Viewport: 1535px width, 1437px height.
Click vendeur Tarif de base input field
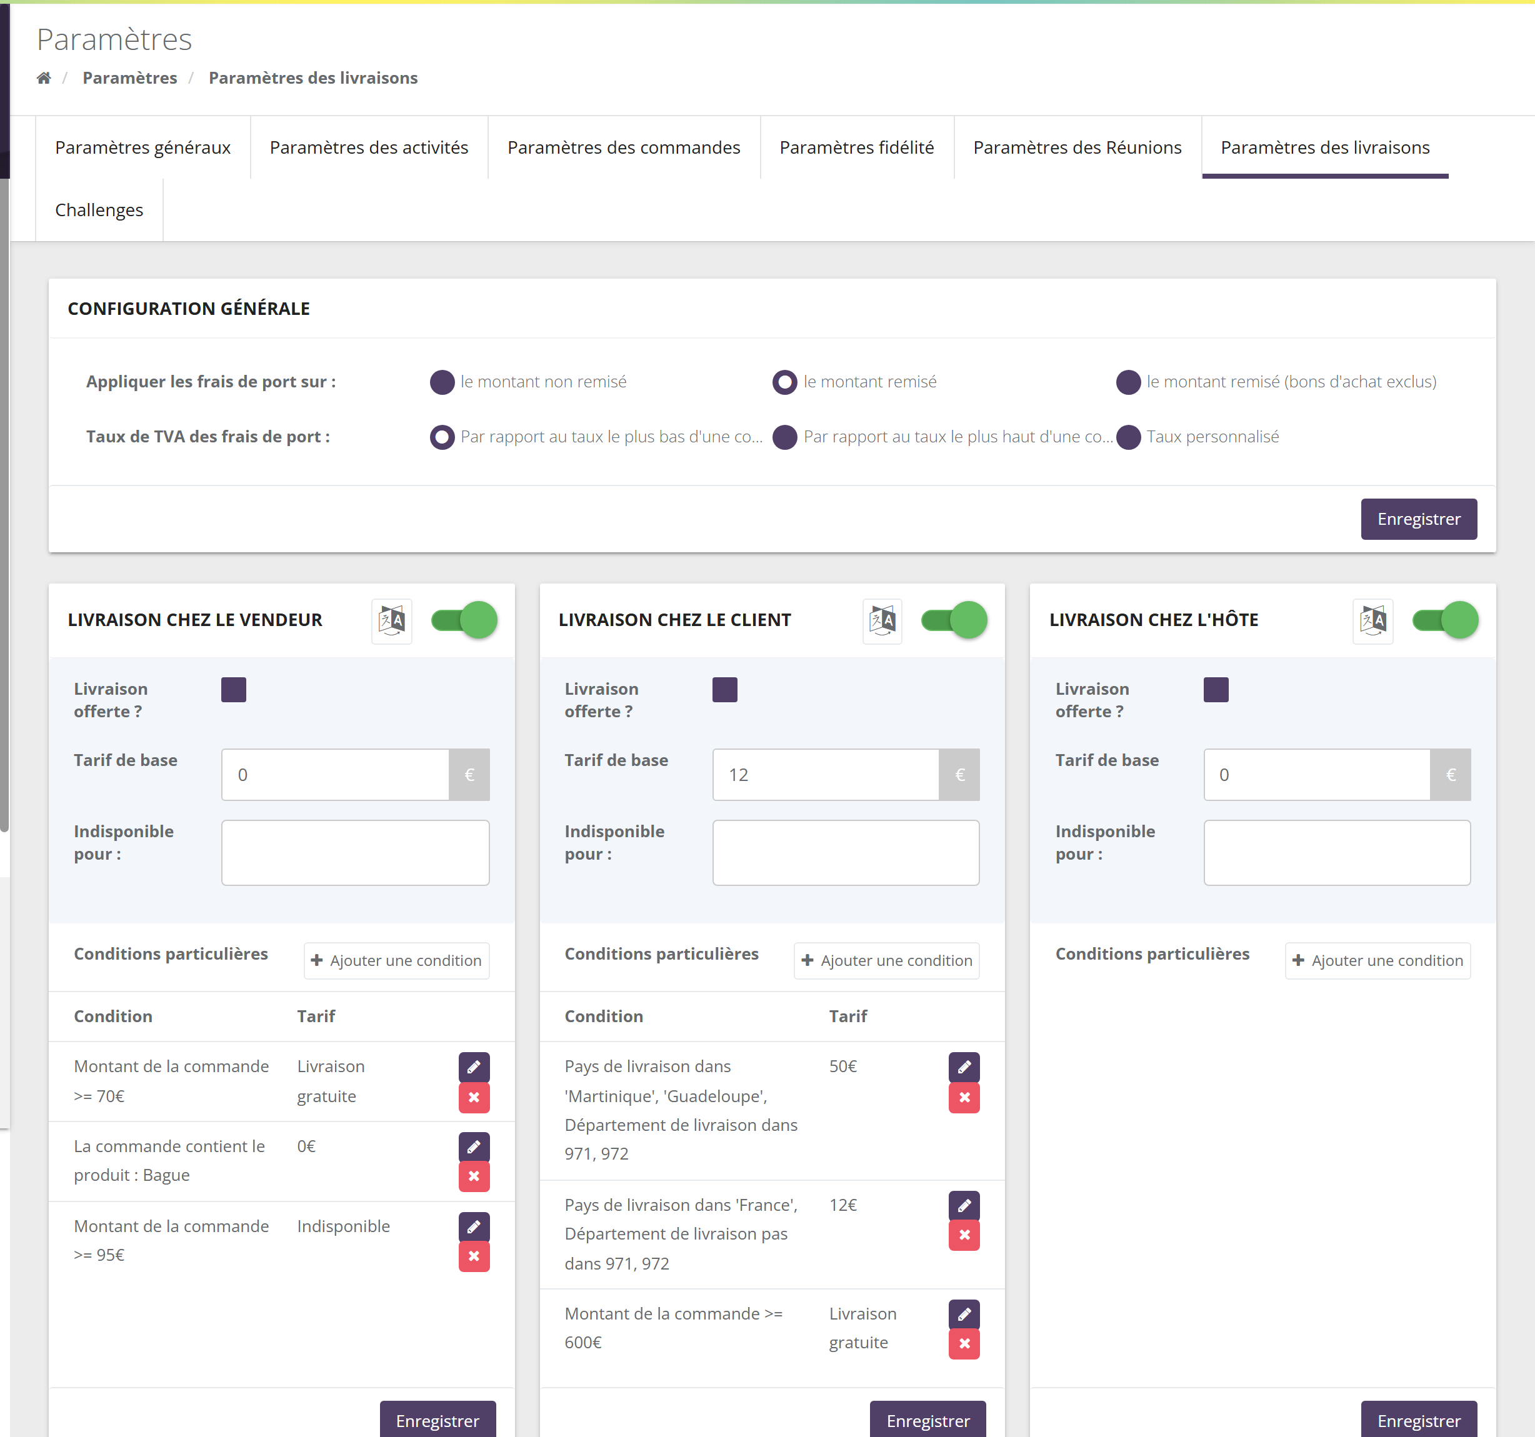[335, 775]
